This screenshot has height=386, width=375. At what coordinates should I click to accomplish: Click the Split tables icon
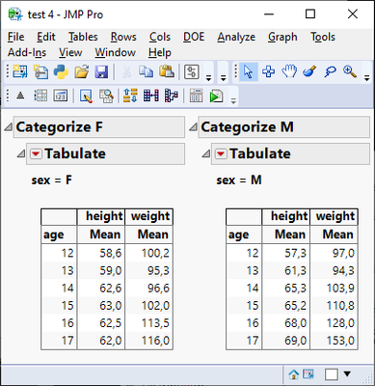pos(172,96)
